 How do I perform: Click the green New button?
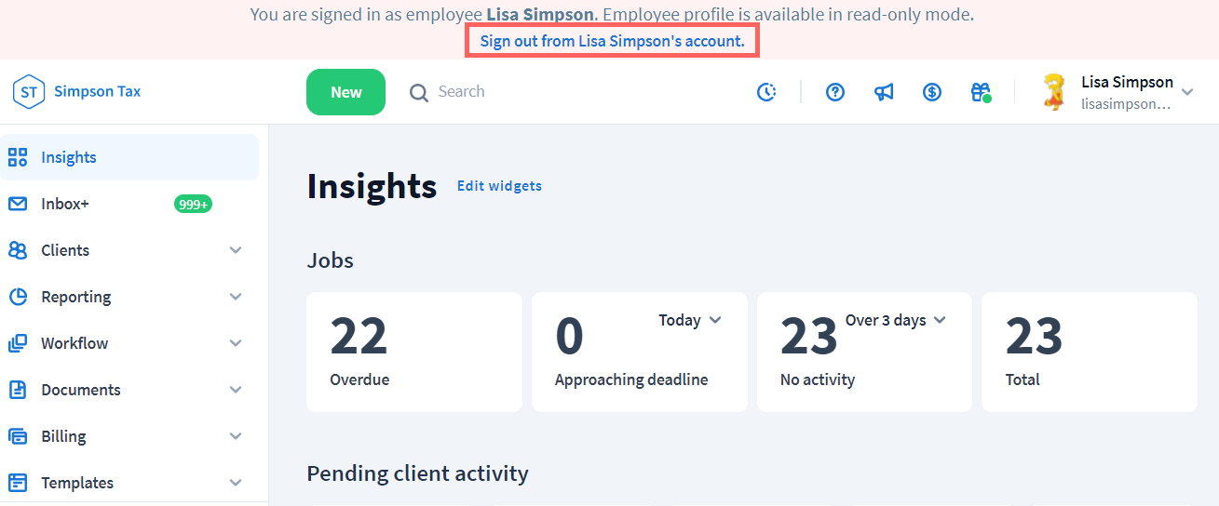tap(345, 92)
